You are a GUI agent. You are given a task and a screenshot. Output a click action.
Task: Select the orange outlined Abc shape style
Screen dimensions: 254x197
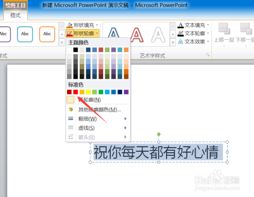[47, 34]
